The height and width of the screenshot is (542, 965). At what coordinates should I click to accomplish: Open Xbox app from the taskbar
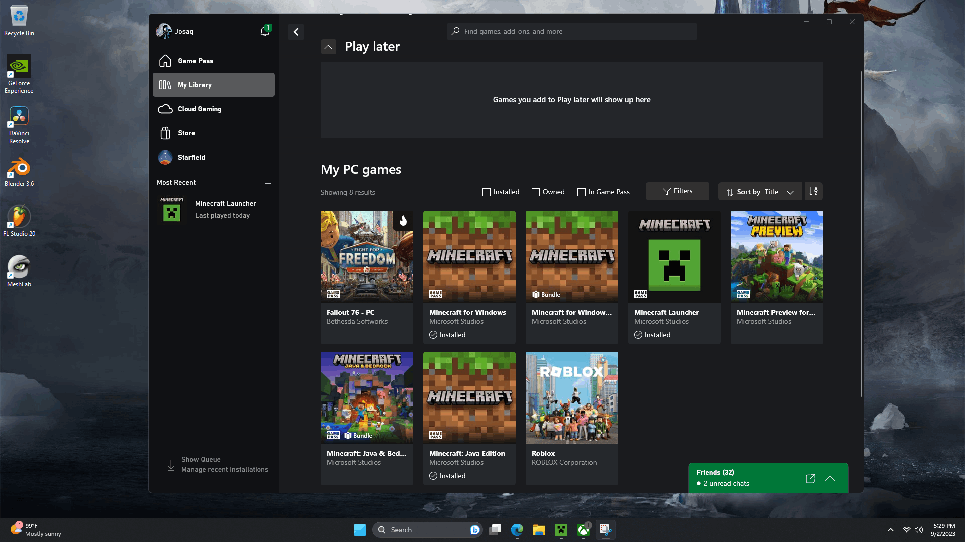tap(584, 530)
